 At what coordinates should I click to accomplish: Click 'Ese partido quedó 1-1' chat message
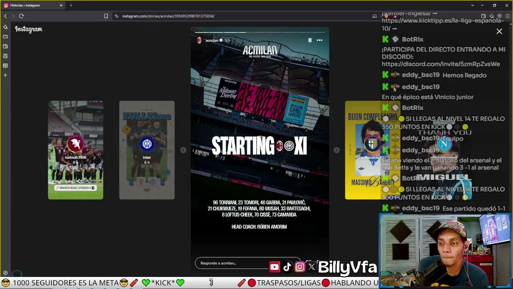point(474,209)
